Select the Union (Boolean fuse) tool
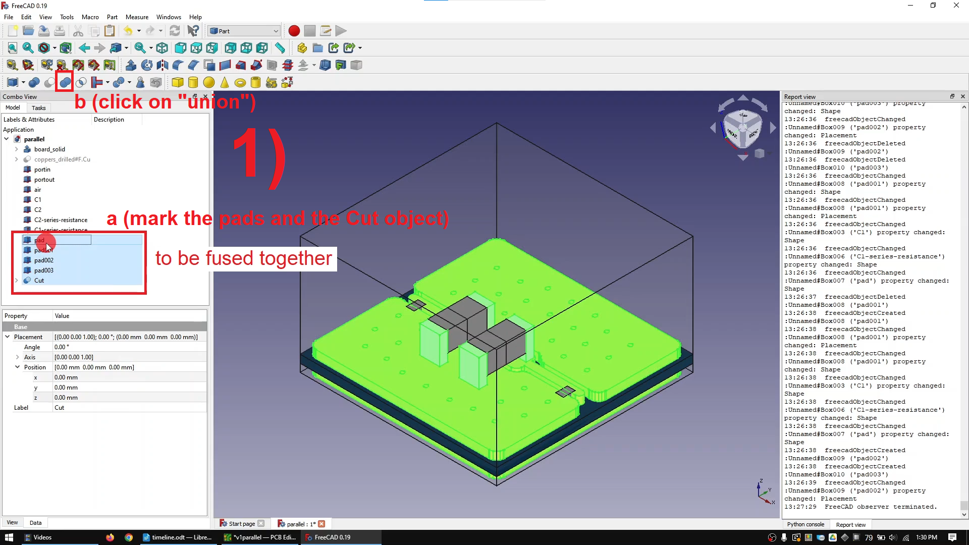969x545 pixels. 65,82
